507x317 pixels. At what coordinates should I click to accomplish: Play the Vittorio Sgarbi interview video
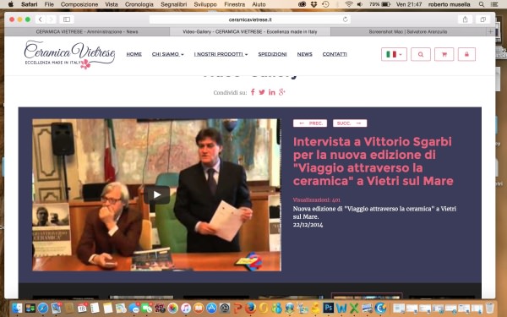[x=157, y=194]
